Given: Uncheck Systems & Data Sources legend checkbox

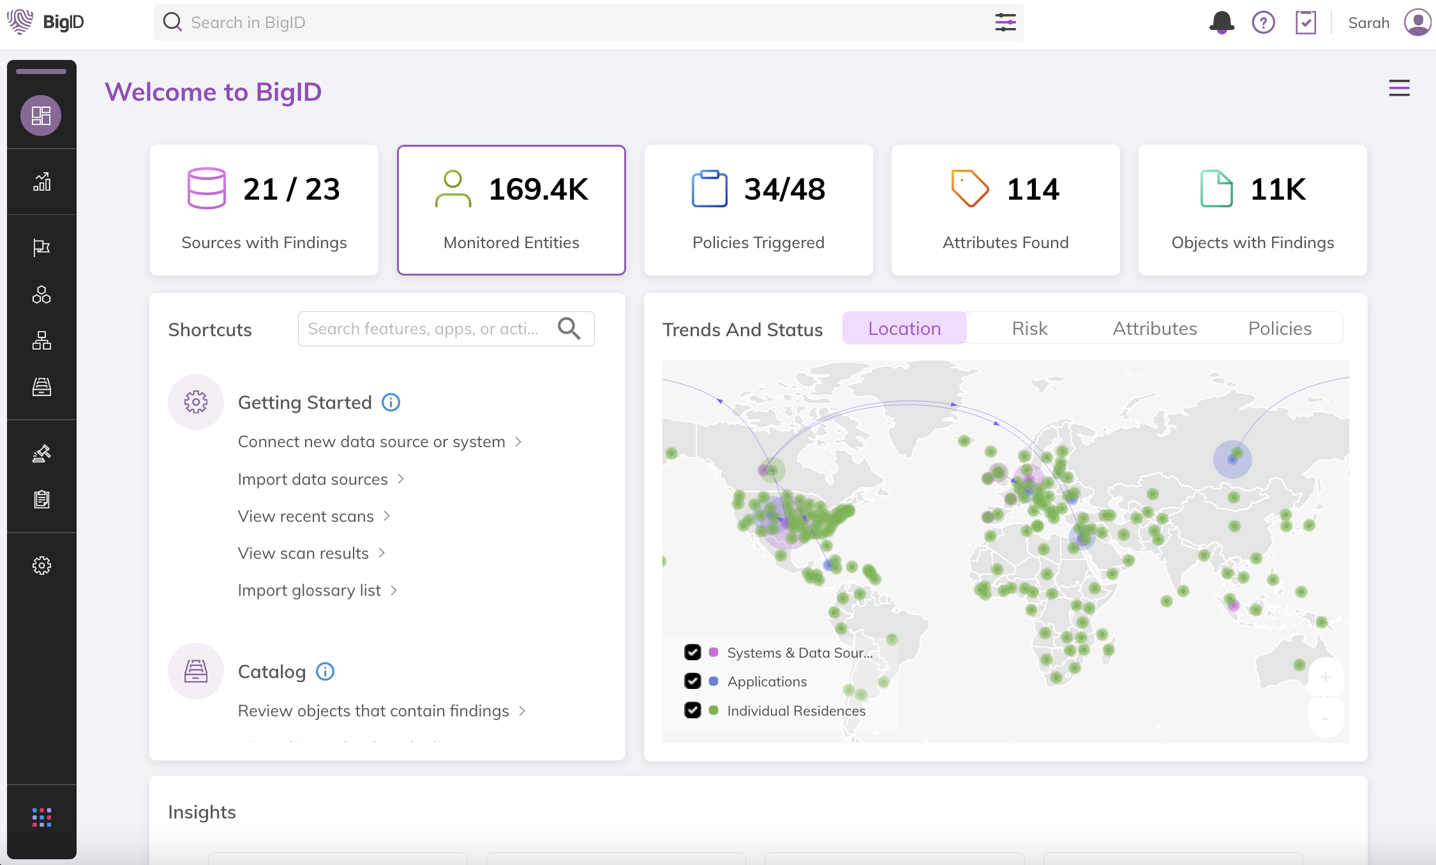Looking at the screenshot, I should click(692, 652).
